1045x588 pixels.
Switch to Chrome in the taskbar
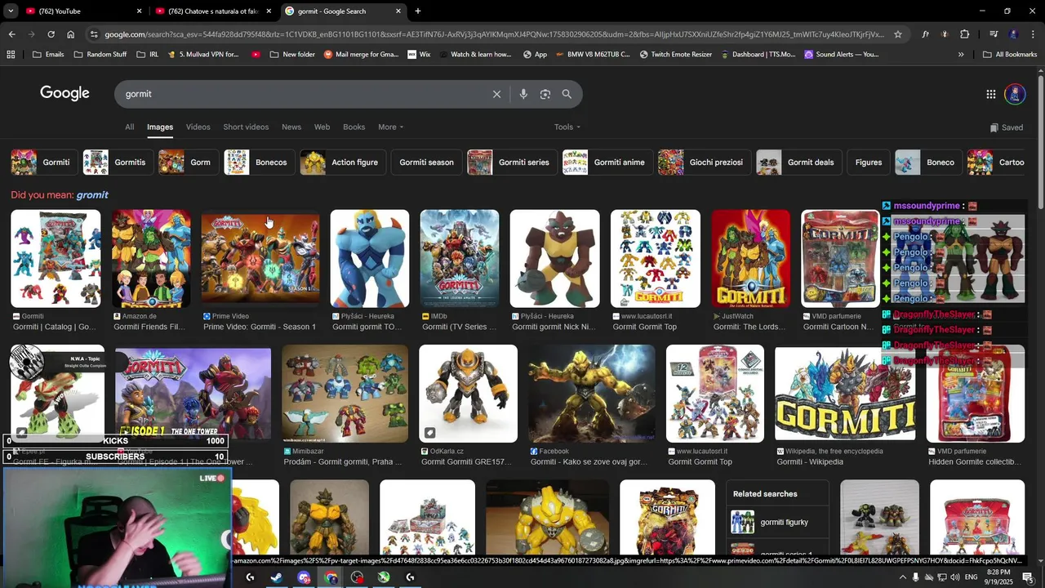(331, 577)
